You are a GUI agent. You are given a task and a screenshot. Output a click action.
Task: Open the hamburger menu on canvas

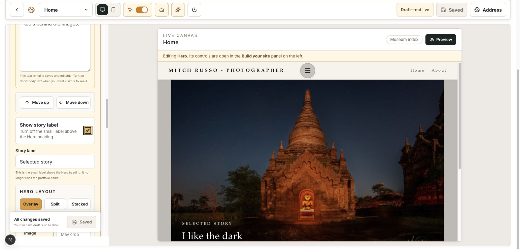(308, 71)
